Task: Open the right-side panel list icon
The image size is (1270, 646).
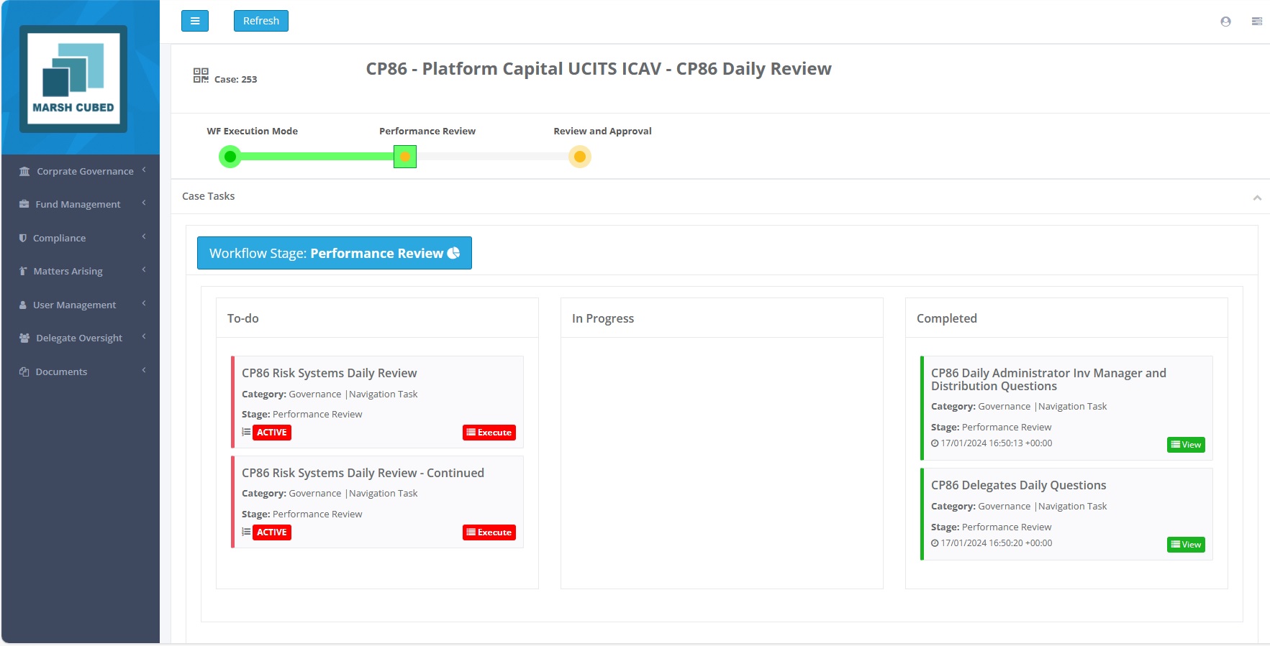Action: coord(1256,22)
